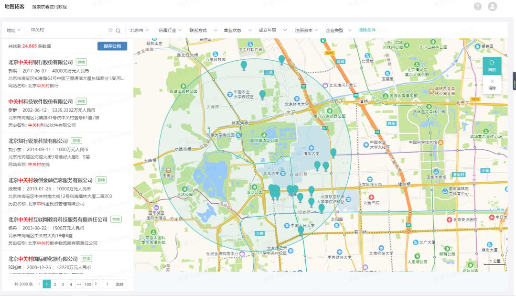Click the 四季御园国际大酒店 hotel icon
The height and width of the screenshot is (296, 516).
156,208
